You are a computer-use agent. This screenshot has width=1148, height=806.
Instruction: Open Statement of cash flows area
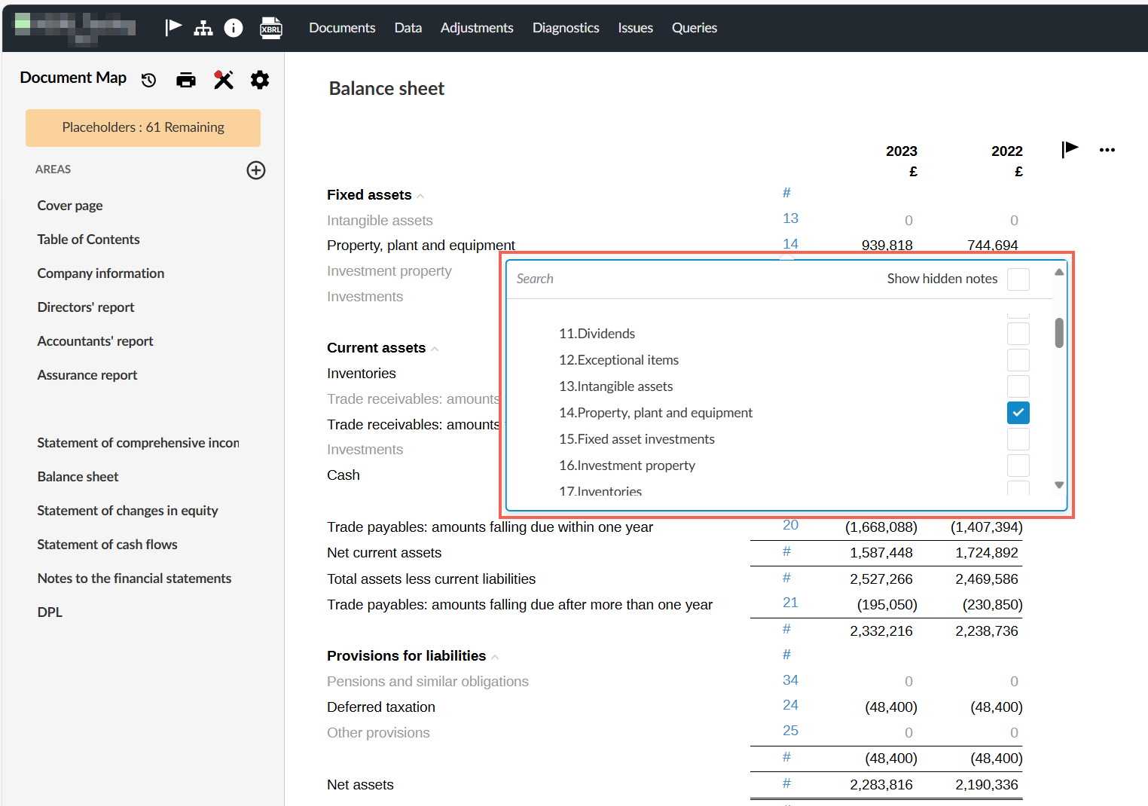tap(107, 545)
